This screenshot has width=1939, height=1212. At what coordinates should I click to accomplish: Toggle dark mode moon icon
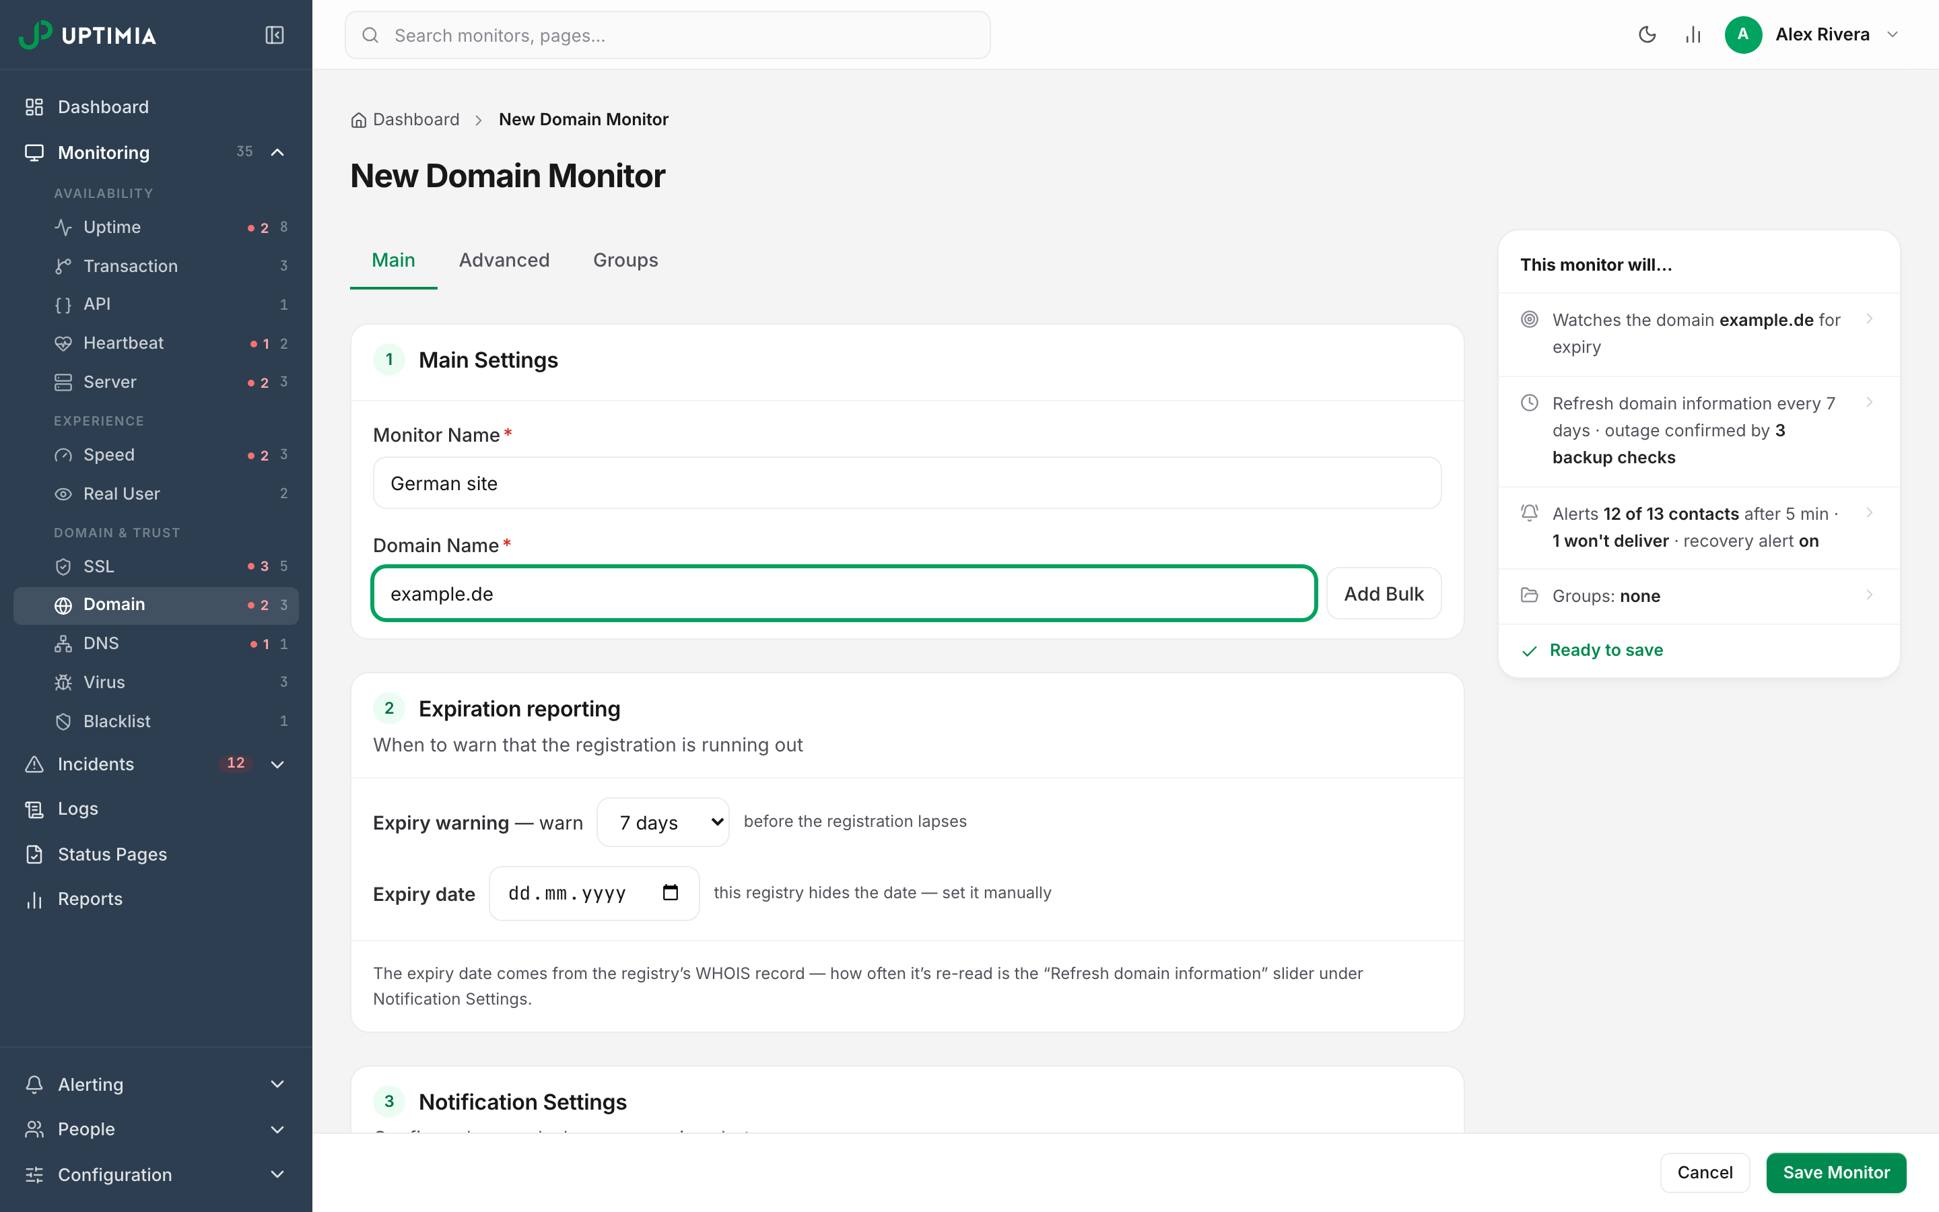1647,34
